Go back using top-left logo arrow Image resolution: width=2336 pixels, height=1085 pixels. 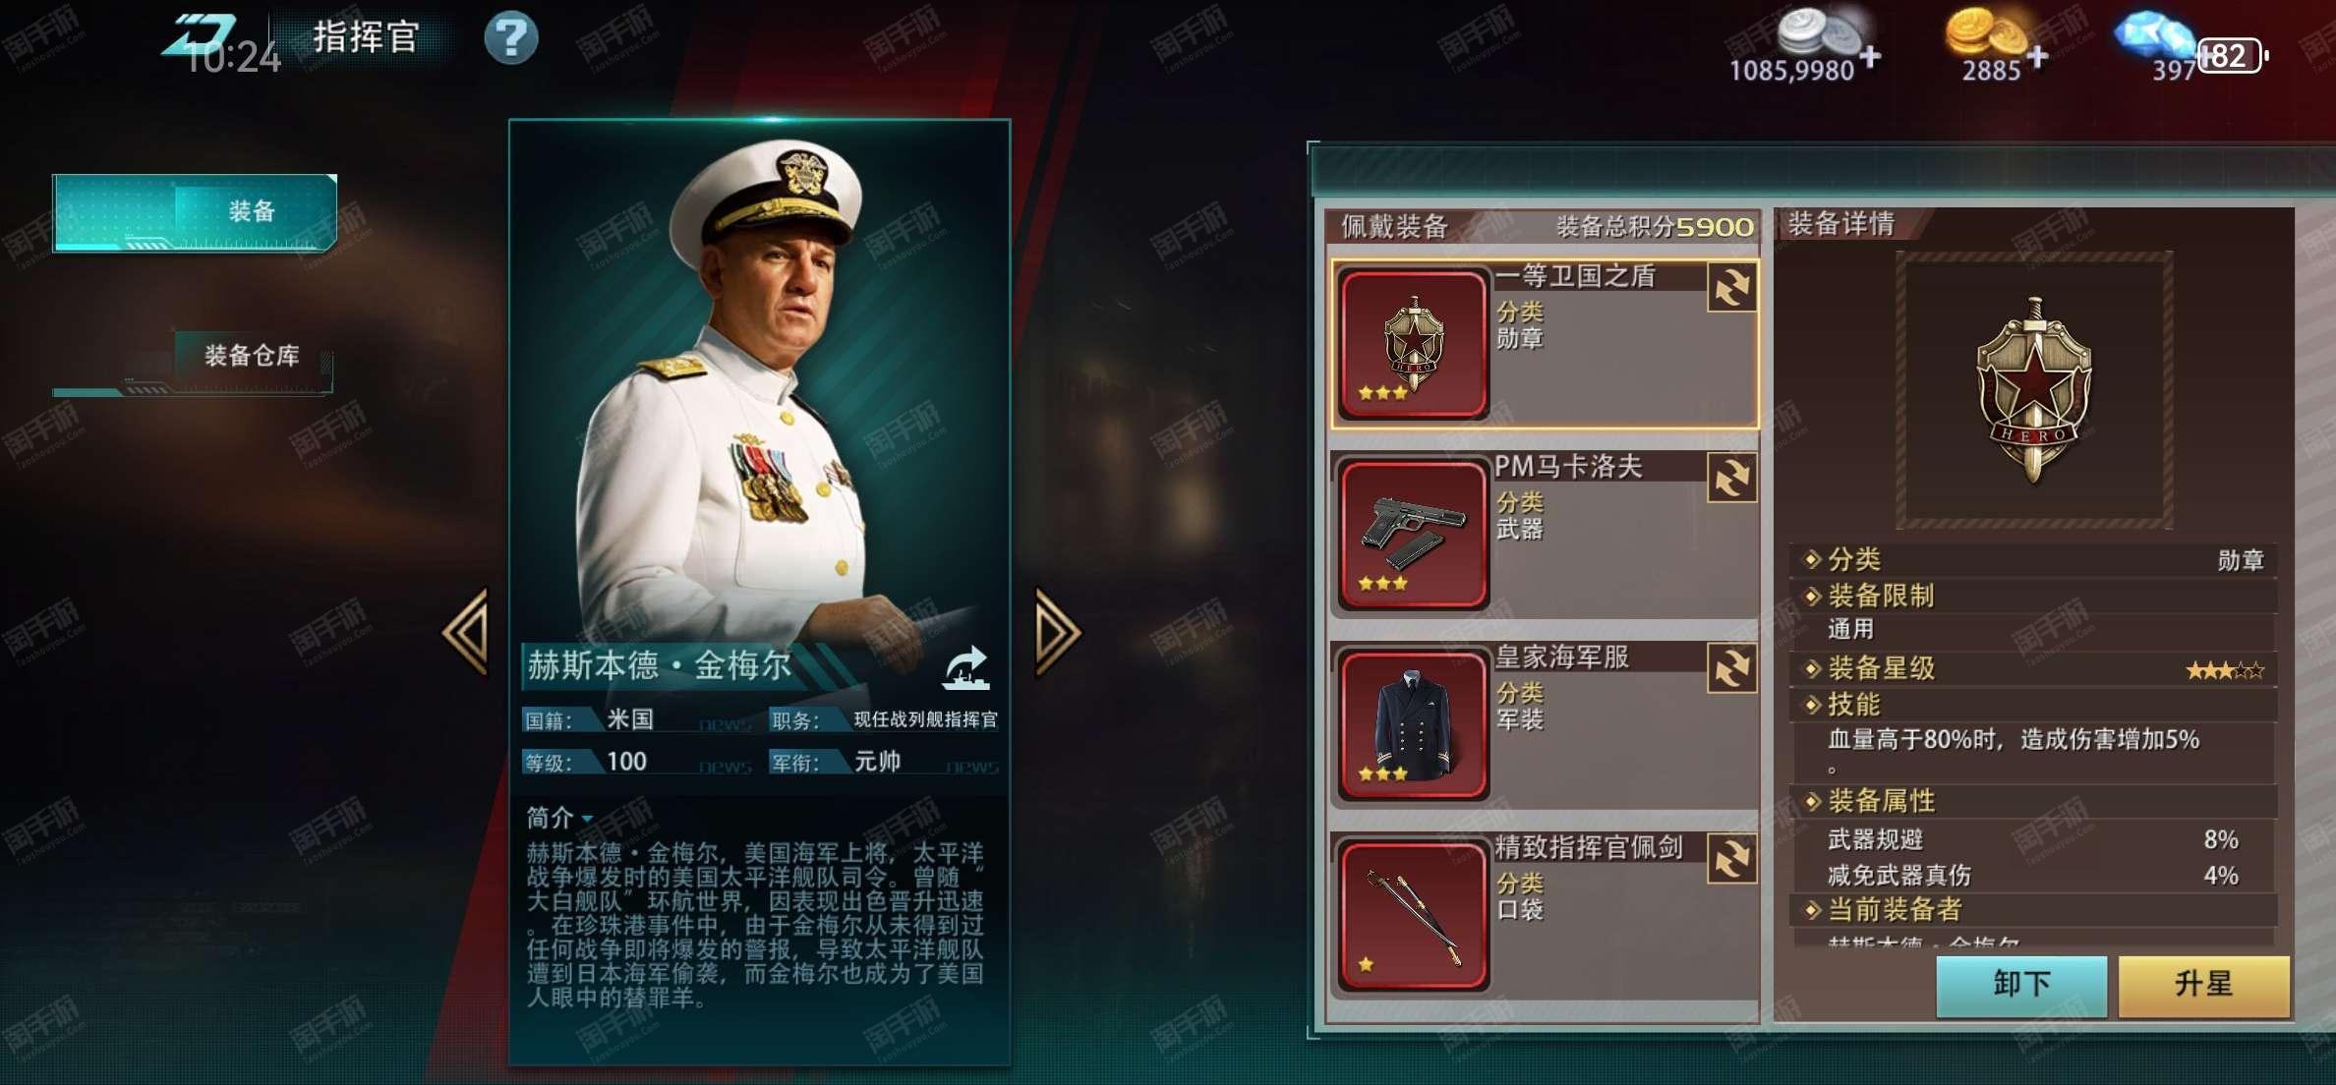click(x=200, y=36)
